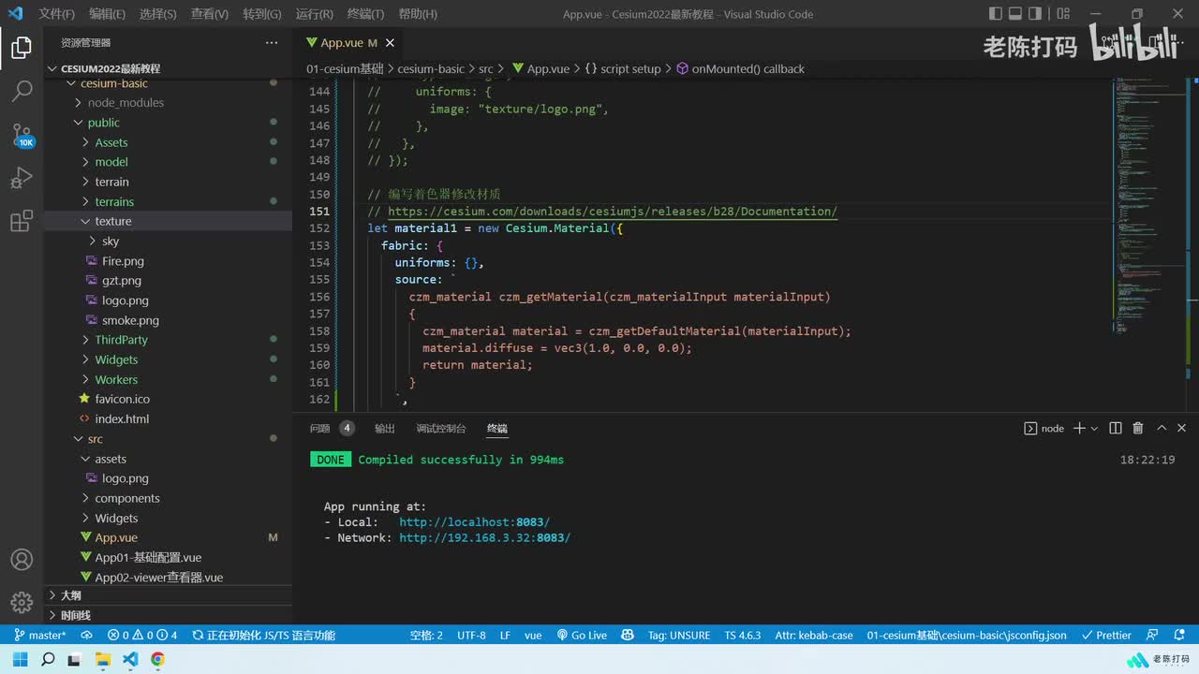This screenshot has width=1199, height=674.
Task: Open smoke.png in the explorer
Action: [x=130, y=320]
